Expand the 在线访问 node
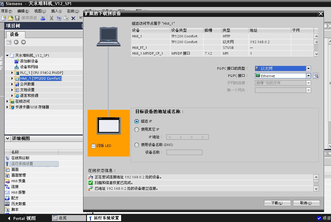This screenshot has width=331, height=222. coord(7,101)
